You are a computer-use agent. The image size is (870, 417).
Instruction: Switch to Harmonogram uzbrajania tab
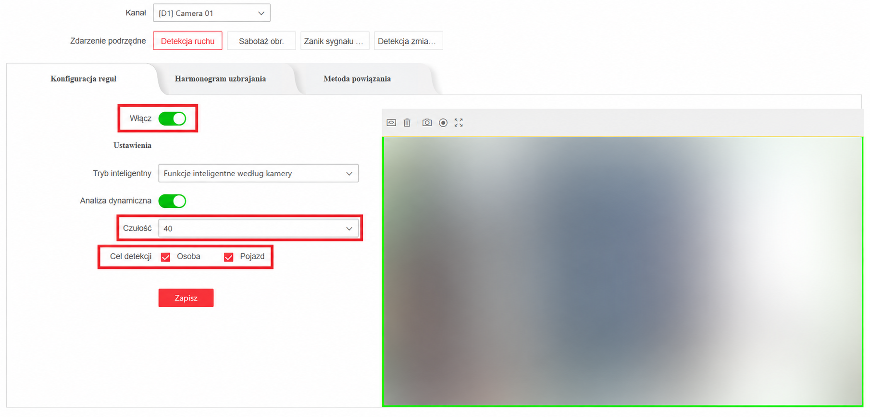[x=220, y=79]
